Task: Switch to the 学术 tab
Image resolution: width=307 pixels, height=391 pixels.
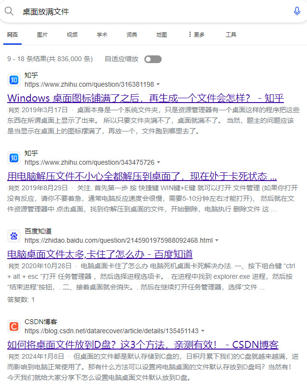Action: [102, 35]
